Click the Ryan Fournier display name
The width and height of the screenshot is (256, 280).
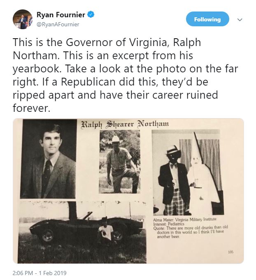click(61, 15)
